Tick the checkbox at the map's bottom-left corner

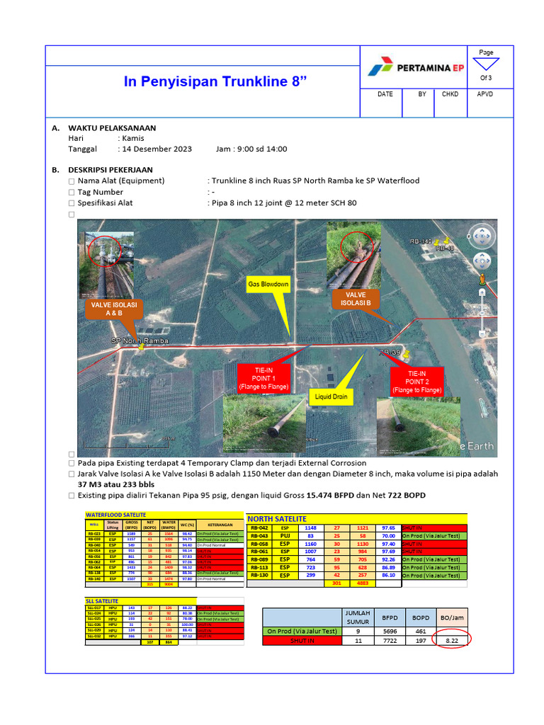[72, 455]
